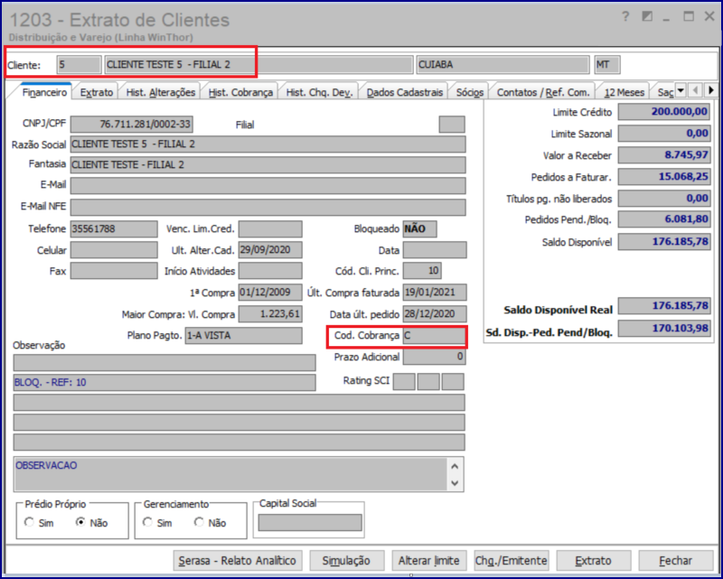This screenshot has height=579, width=723.
Task: Select the Financeiro tab
Action: pos(44,92)
